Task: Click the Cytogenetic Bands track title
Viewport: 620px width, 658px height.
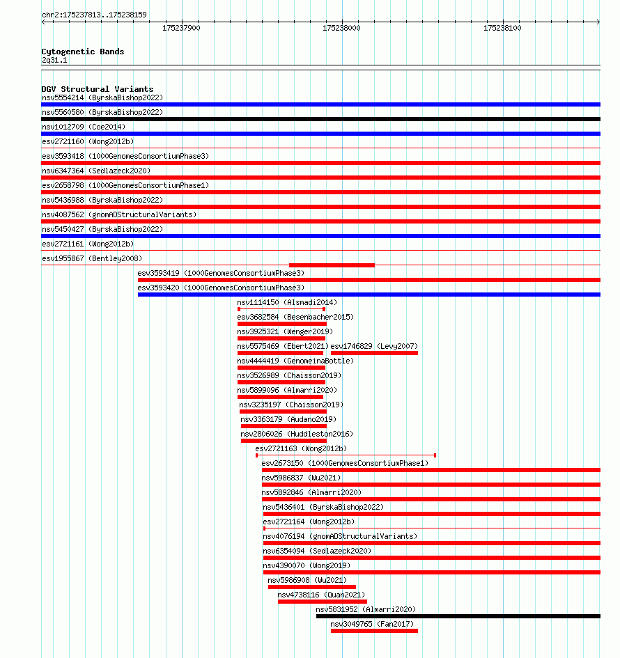Action: coord(83,52)
